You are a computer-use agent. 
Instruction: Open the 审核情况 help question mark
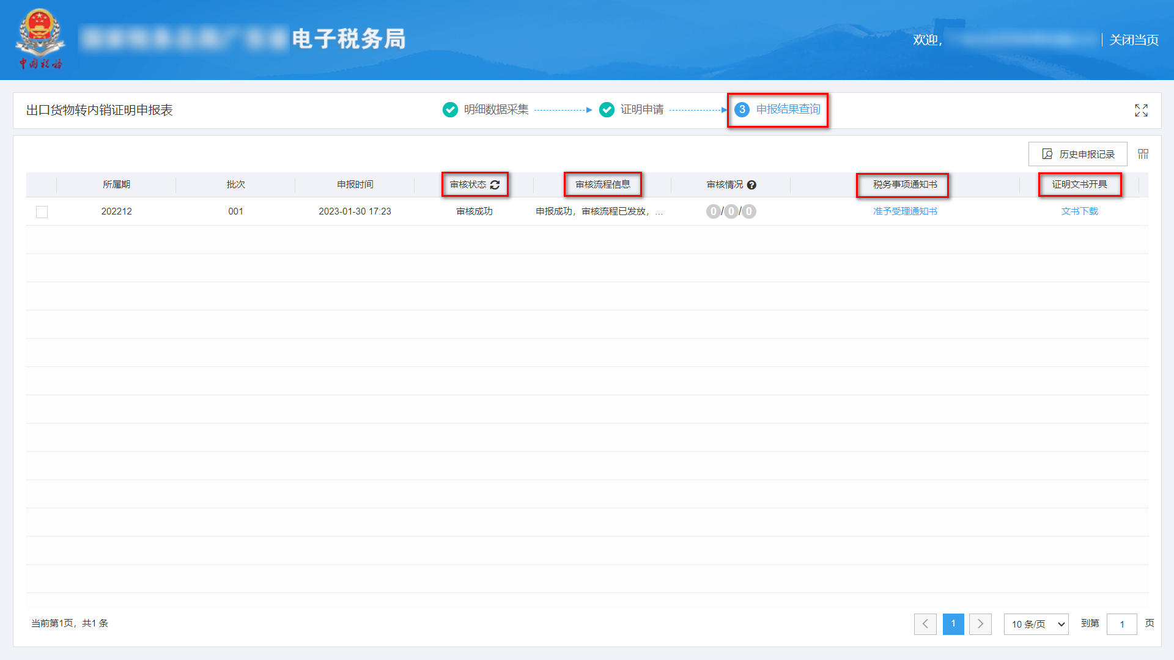point(753,185)
